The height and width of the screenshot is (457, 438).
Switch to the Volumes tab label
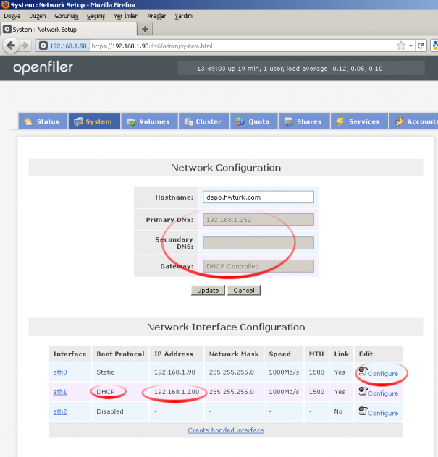(154, 121)
